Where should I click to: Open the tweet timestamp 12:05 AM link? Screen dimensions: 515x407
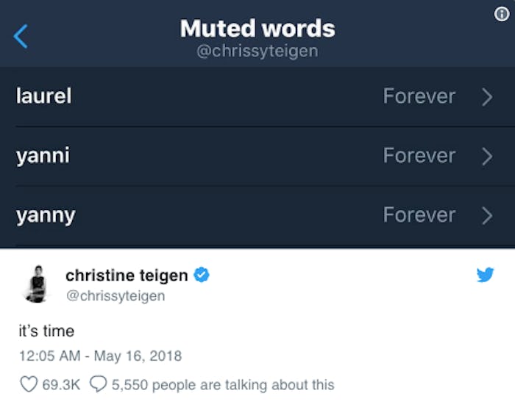(x=100, y=356)
